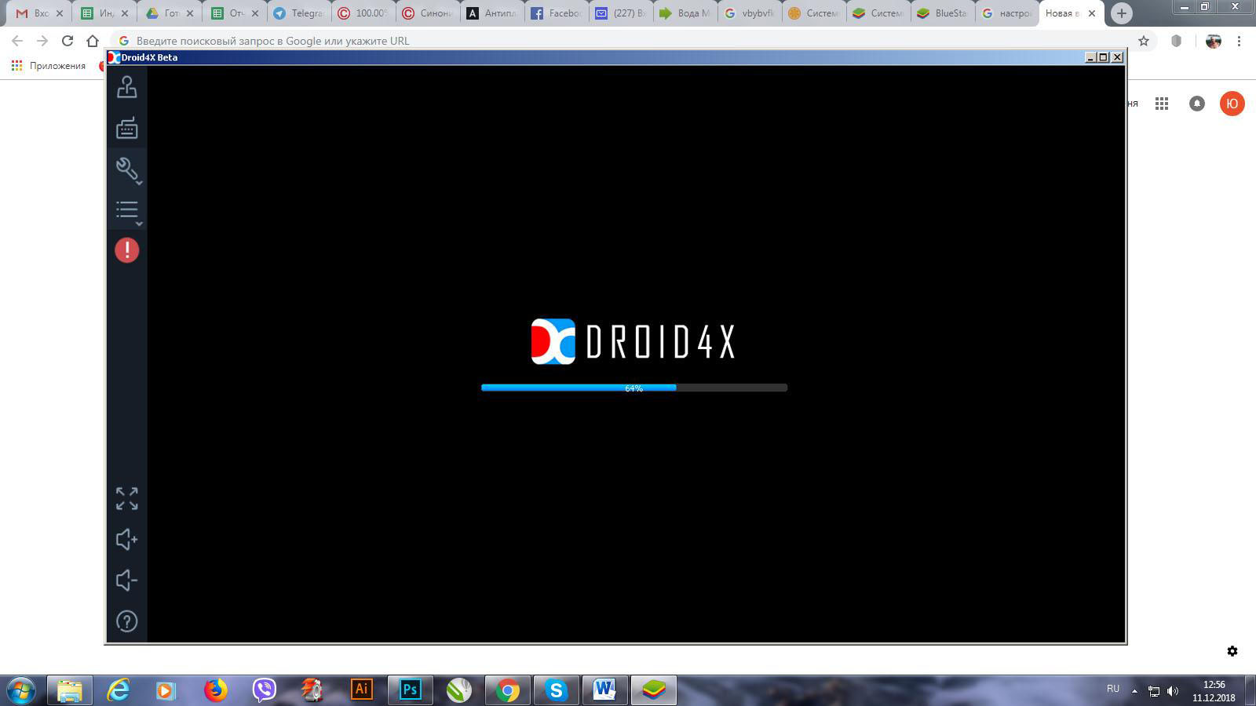
Task: Open the Windows Start menu
Action: pos(21,690)
